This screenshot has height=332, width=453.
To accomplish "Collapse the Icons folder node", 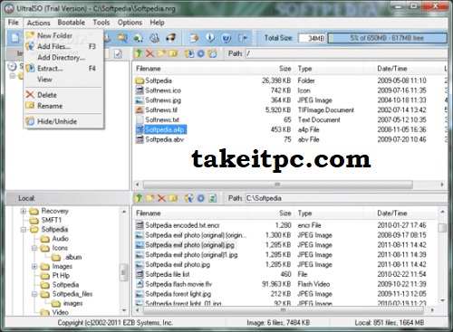I will point(34,248).
